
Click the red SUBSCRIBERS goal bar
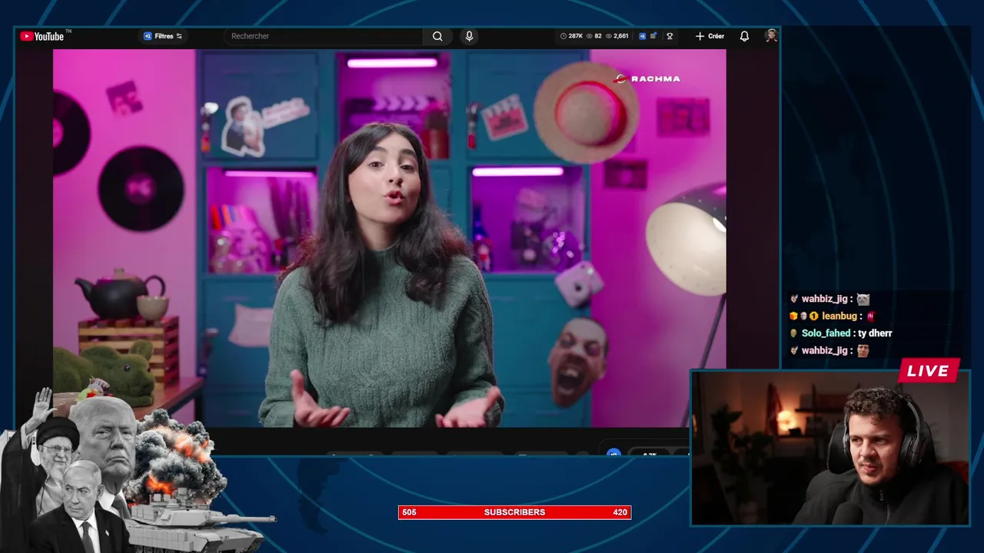coord(514,512)
